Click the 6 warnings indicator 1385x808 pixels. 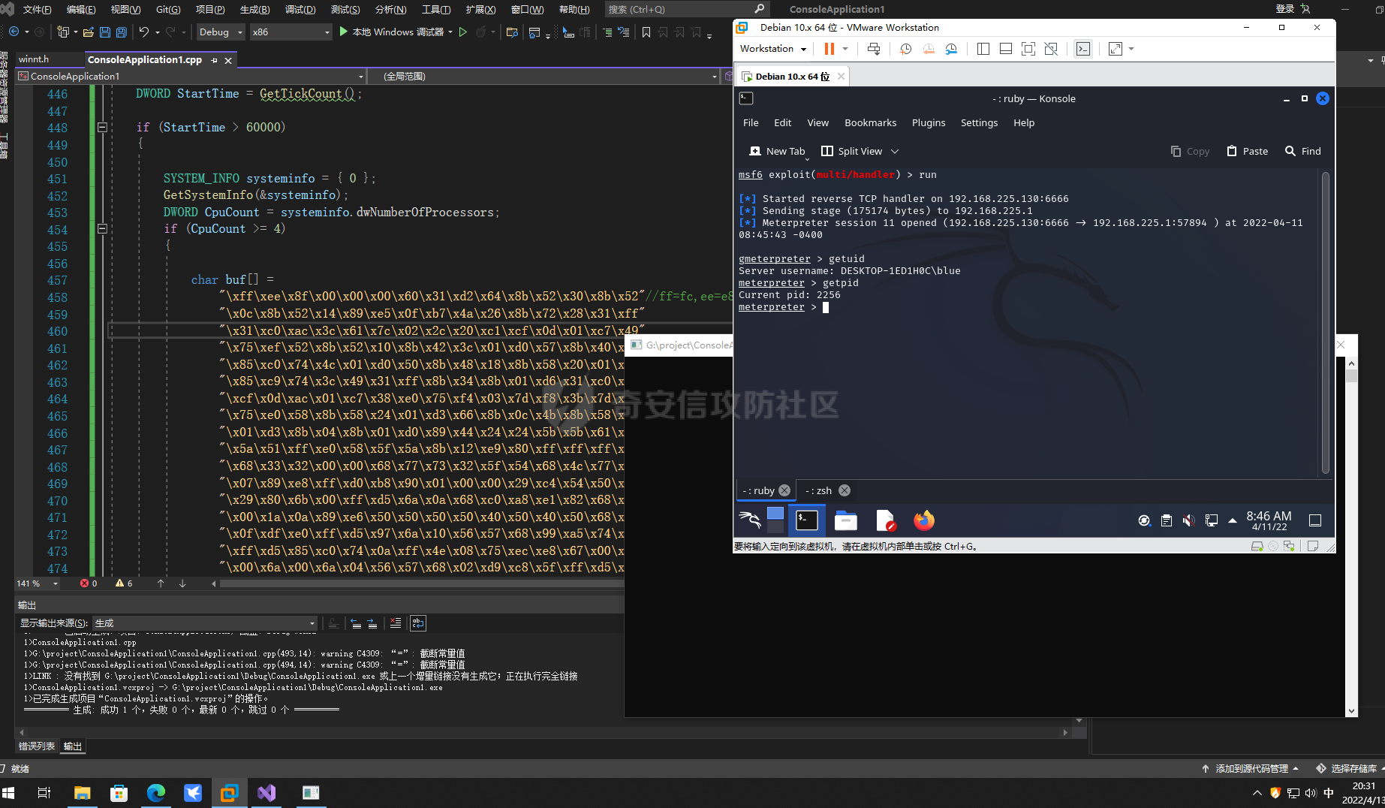(x=124, y=583)
